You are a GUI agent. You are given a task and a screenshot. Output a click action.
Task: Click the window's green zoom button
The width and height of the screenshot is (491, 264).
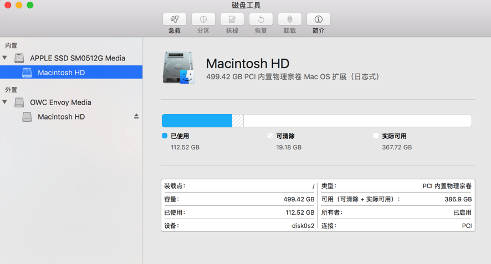[30, 6]
